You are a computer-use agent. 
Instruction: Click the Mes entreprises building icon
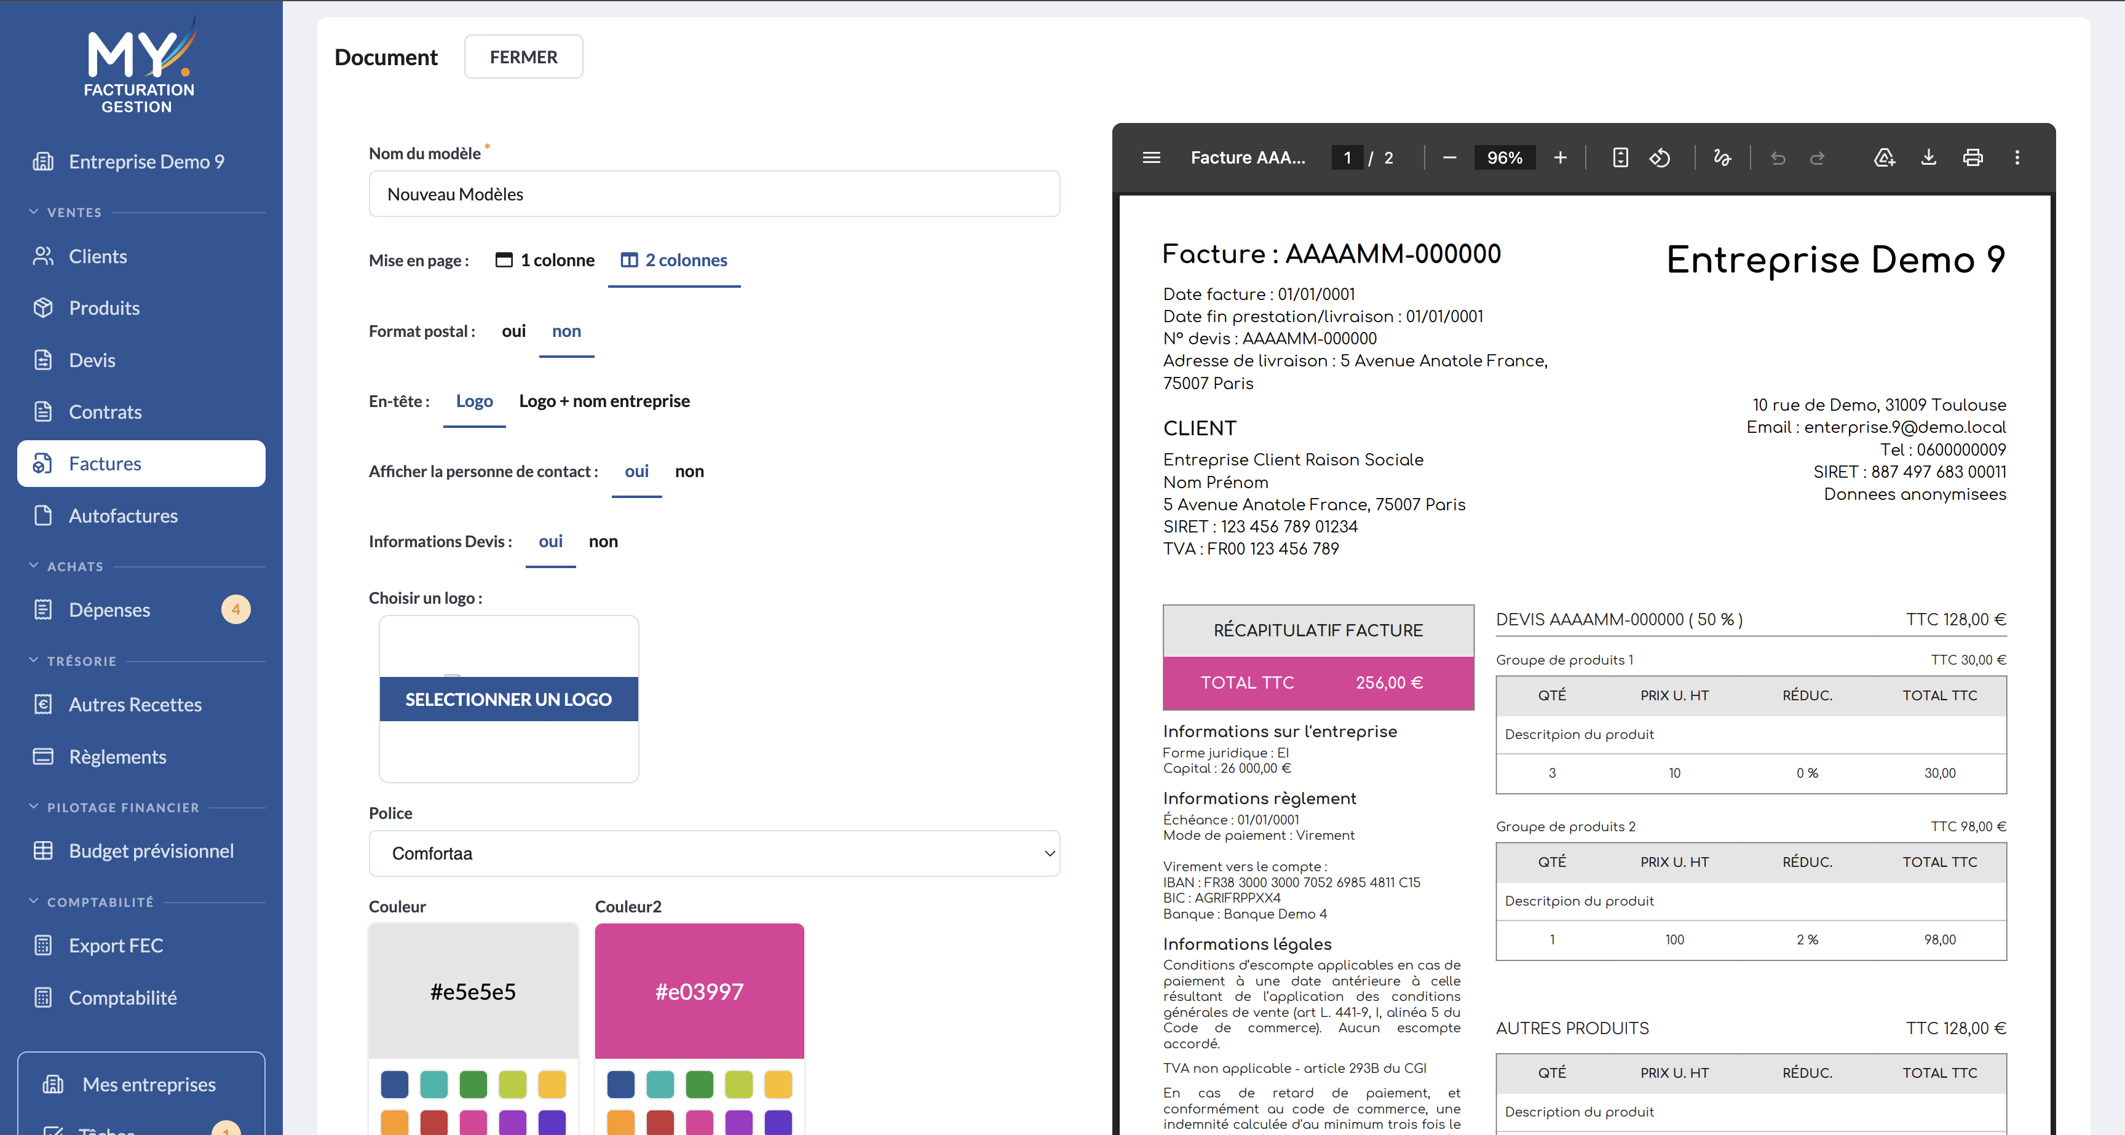coord(53,1085)
